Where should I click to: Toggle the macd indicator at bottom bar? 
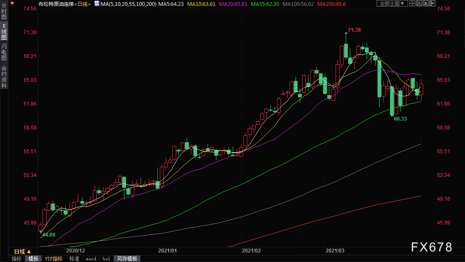(91, 259)
